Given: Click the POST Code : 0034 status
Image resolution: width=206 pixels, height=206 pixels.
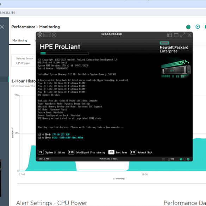Looking at the screenshot, I should [108, 159].
